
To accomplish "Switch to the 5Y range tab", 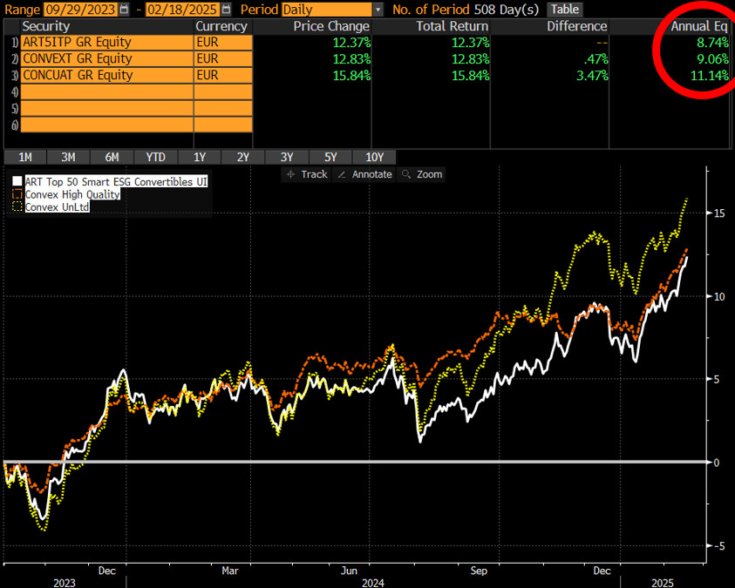I will coord(330,157).
